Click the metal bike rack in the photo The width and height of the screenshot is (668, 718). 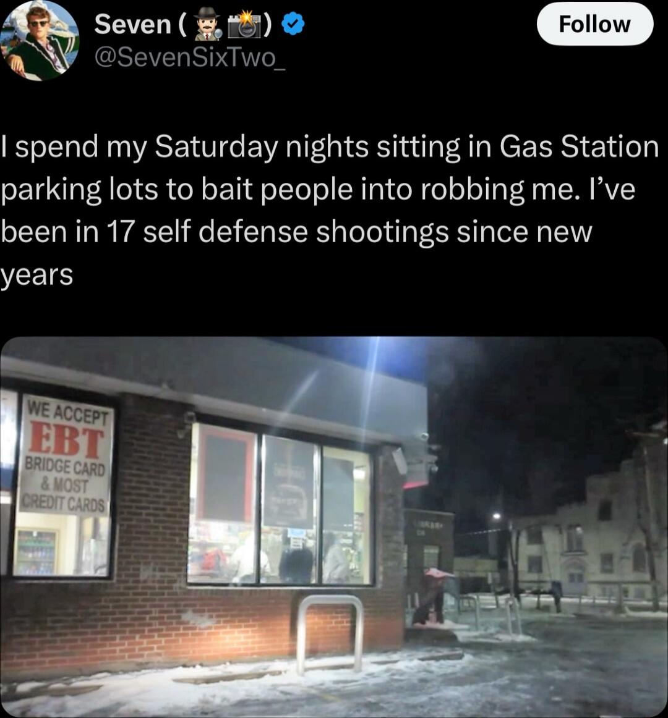[x=329, y=633]
